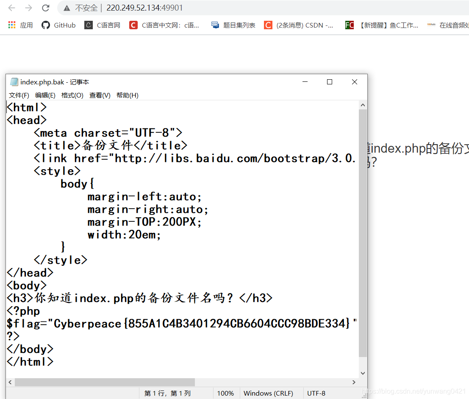Open the (2条消息) CSDN bookmark
The width and height of the screenshot is (469, 399).
click(299, 25)
